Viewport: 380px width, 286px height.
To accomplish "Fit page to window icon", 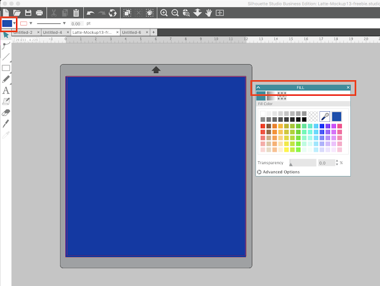I will (x=220, y=12).
